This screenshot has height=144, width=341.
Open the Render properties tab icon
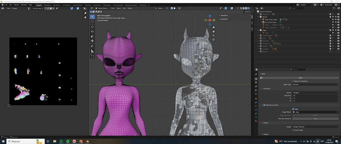(256, 79)
